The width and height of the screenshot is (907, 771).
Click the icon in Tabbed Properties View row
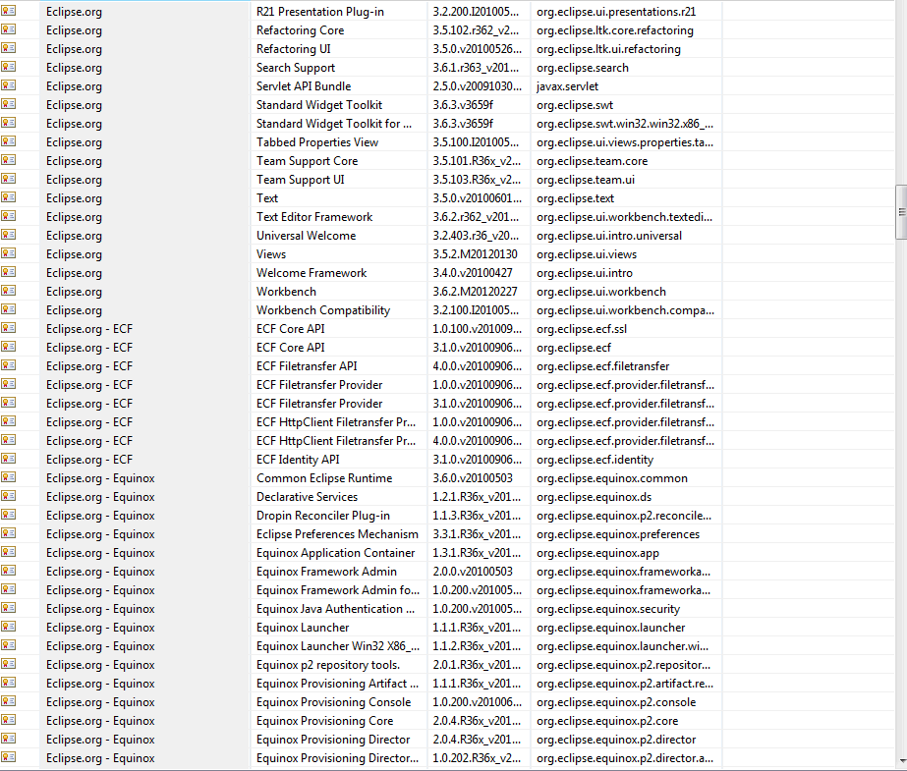[x=8, y=141]
